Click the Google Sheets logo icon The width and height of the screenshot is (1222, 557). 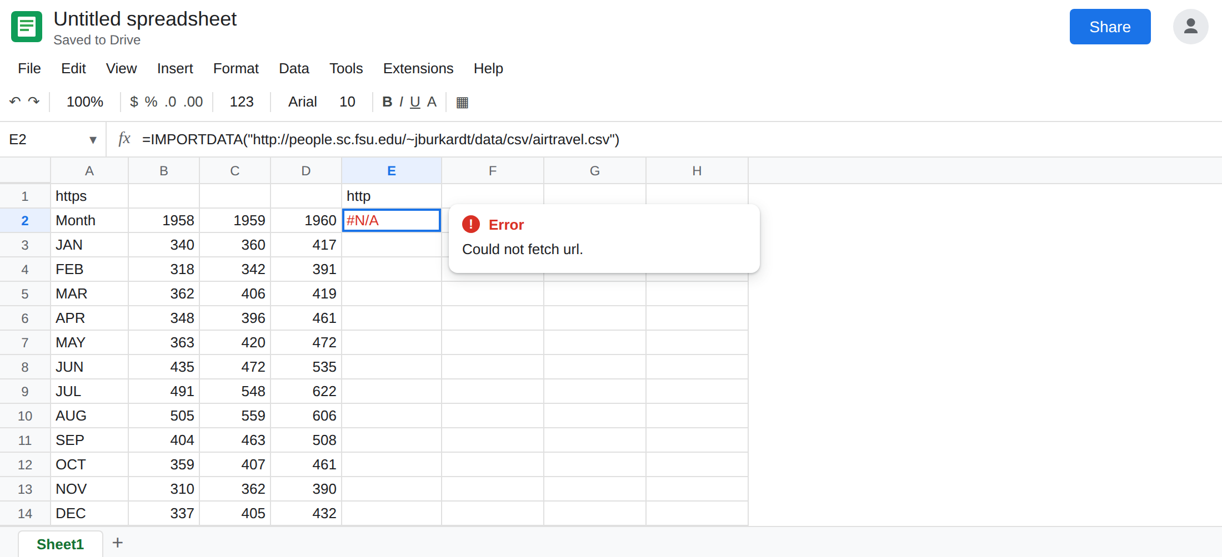27,27
